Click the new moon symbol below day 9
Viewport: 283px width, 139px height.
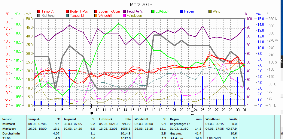pyautogui.click(x=92, y=113)
